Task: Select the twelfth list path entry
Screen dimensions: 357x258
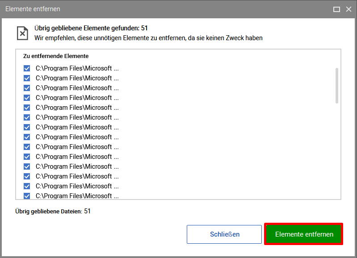Action: point(77,176)
